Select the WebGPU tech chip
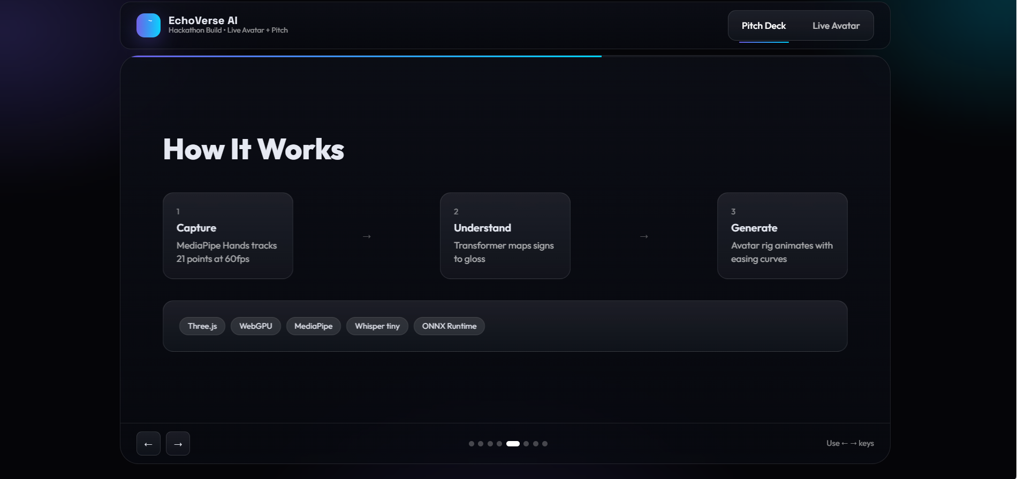1018x479 pixels. pyautogui.click(x=256, y=326)
